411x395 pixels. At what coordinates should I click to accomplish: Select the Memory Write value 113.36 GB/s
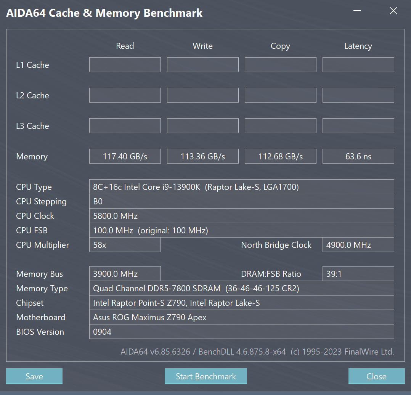202,156
